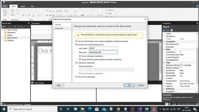Screen dimensions: 199x112
Task: Switch to the Home ribbon tab
Action: click(x=13, y=6)
